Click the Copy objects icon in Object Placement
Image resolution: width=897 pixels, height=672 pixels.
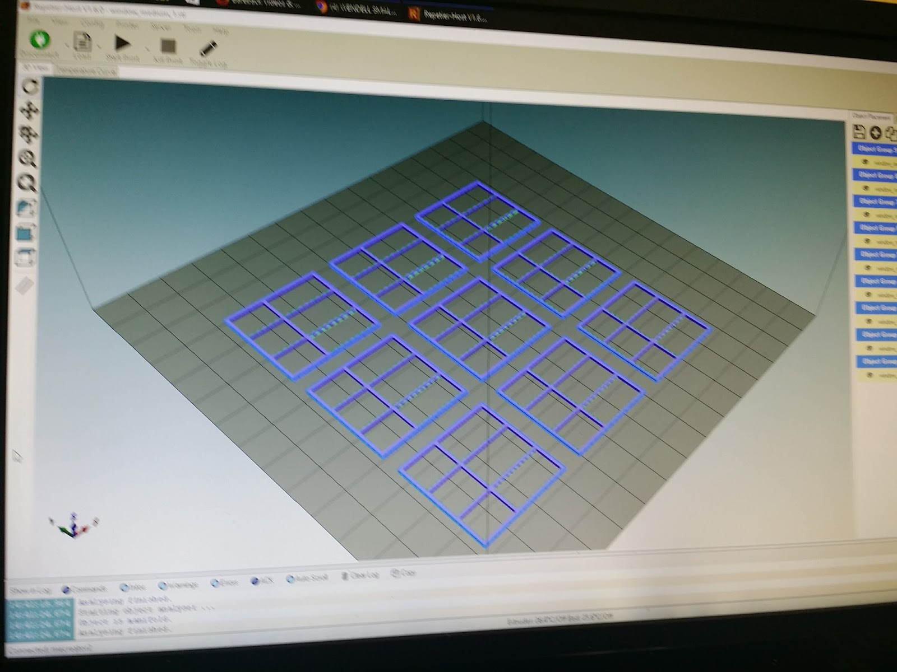[x=890, y=133]
